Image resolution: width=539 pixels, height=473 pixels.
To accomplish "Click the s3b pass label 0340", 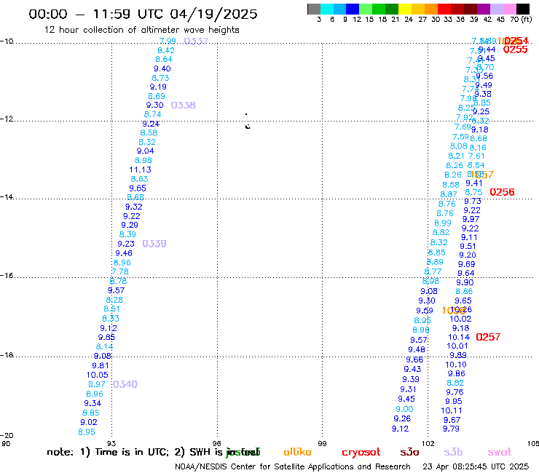I will pyautogui.click(x=125, y=384).
